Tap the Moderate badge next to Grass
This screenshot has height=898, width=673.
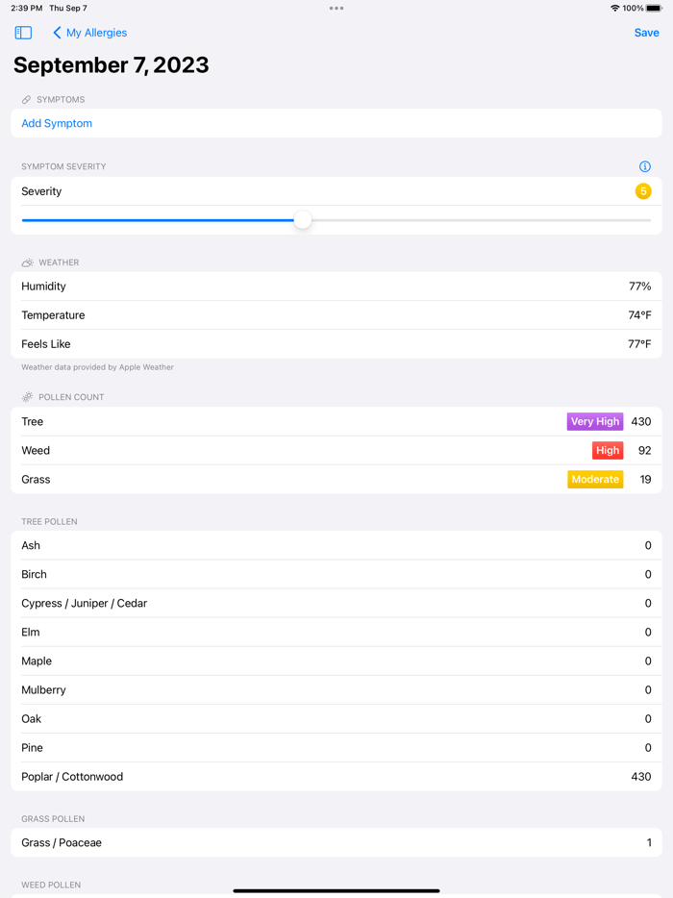595,479
